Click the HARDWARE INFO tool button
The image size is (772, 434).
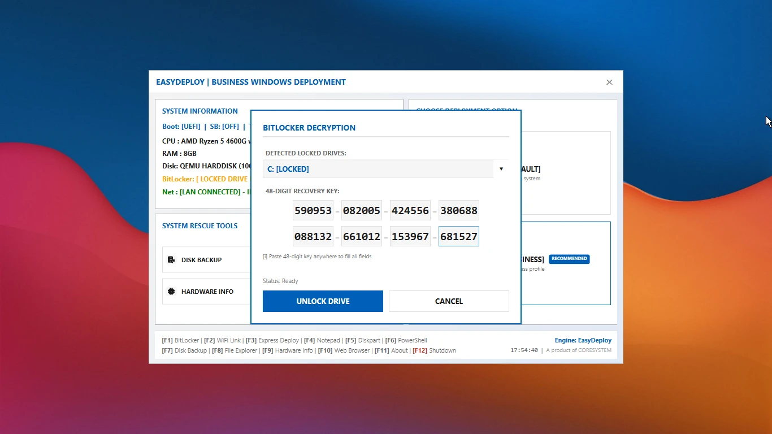pos(207,292)
